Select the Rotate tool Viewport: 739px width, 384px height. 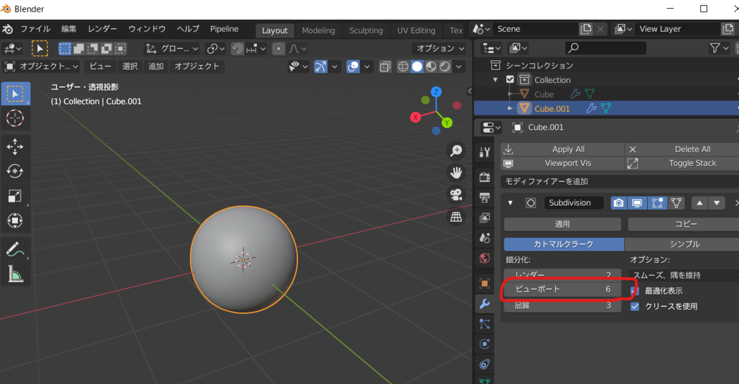[x=15, y=171]
